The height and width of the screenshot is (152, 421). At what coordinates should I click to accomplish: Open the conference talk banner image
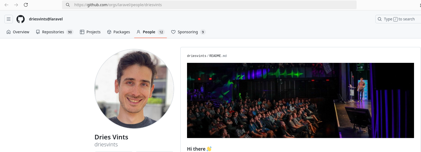(x=301, y=100)
